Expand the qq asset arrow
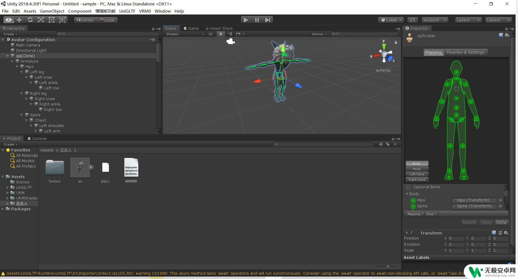The width and height of the screenshot is (518, 279). [x=91, y=167]
